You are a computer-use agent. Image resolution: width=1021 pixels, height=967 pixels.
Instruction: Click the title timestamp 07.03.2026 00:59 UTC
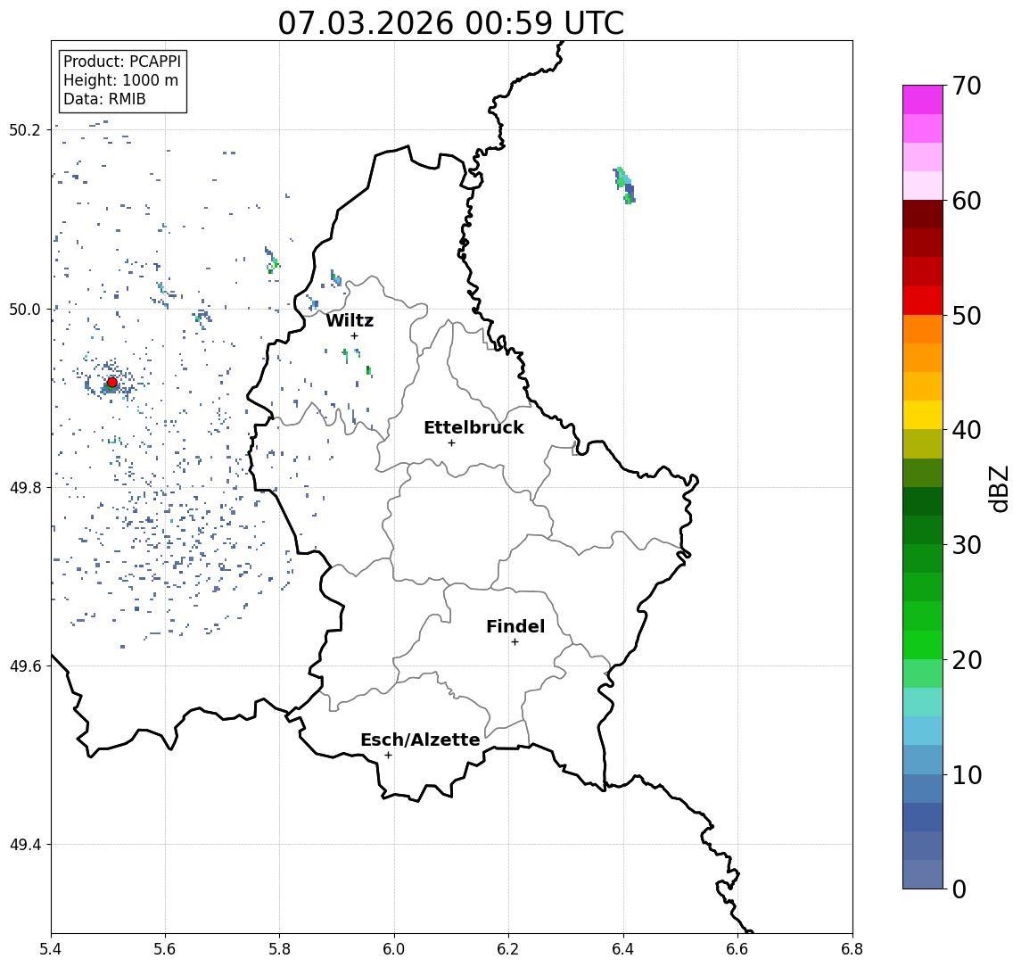pyautogui.click(x=450, y=23)
